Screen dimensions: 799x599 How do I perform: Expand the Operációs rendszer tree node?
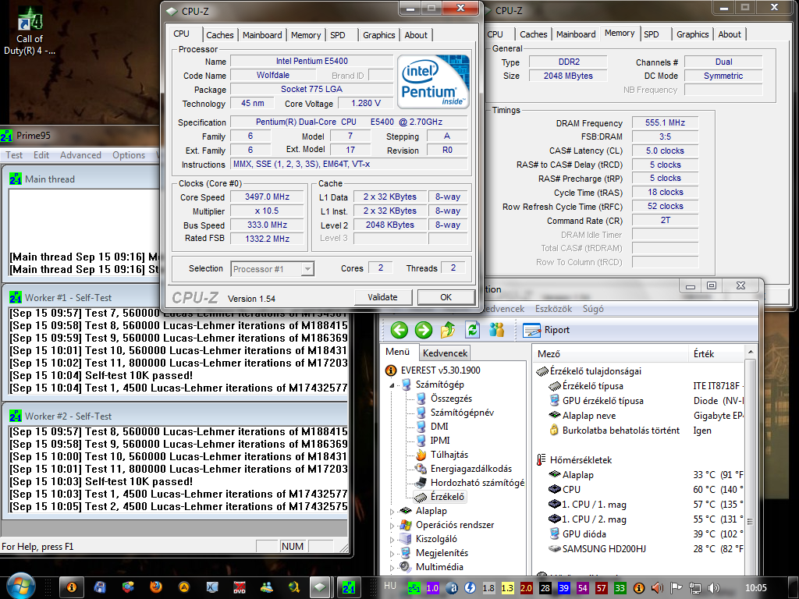392,525
